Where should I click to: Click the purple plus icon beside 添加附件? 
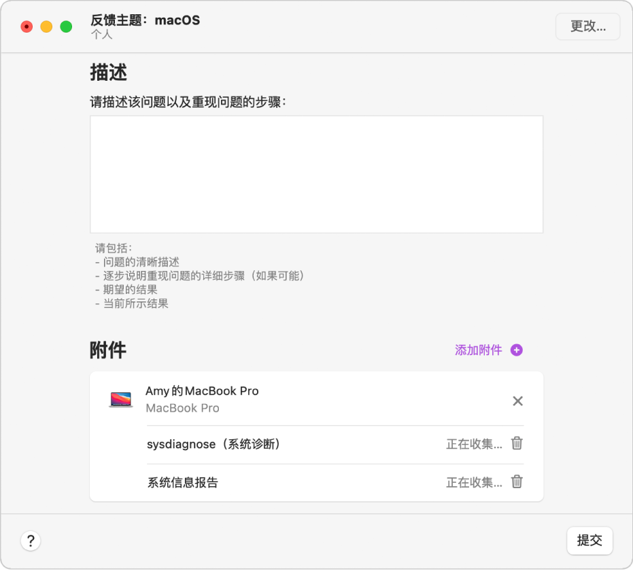(x=516, y=350)
